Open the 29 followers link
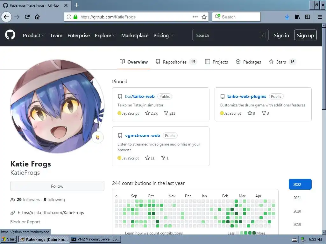This screenshot has width=326, height=244. pos(28,200)
